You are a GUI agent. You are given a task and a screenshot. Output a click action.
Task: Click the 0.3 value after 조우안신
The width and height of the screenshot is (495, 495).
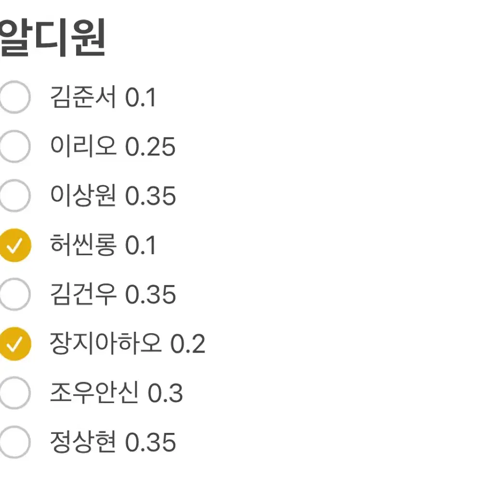(x=165, y=394)
